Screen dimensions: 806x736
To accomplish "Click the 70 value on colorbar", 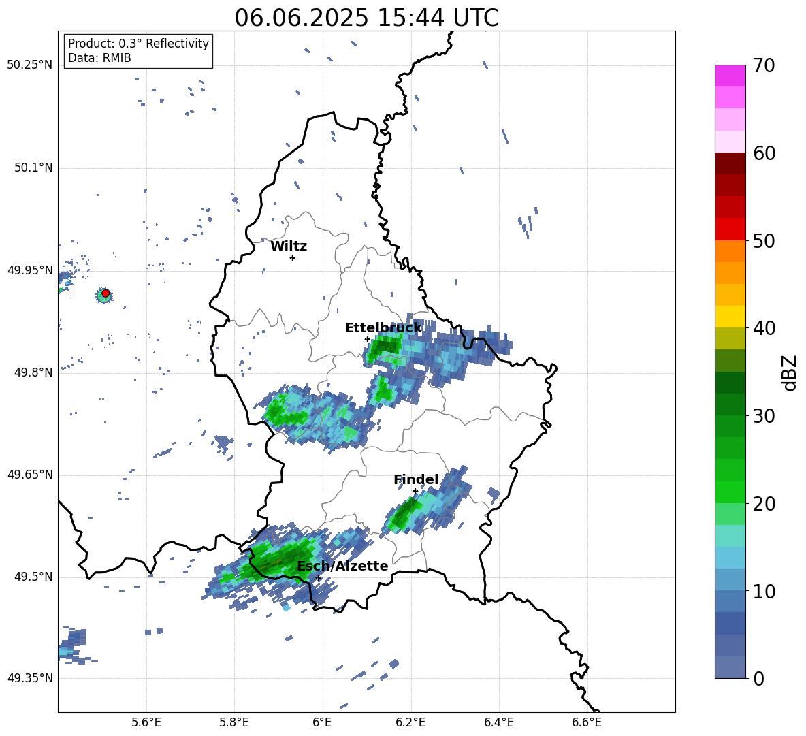I will pos(764,65).
